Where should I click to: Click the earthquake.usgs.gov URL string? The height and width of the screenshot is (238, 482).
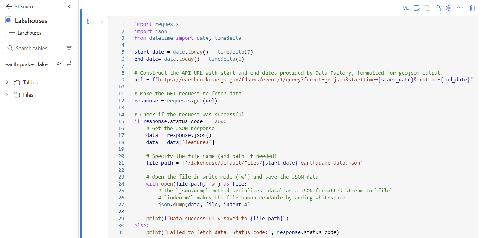314,80
